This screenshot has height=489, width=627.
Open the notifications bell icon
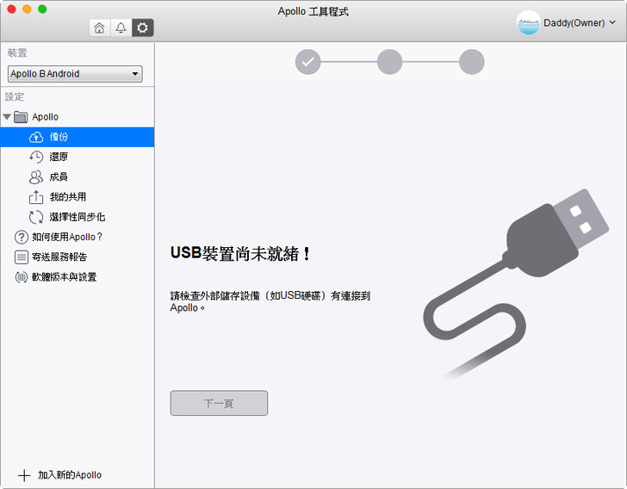click(121, 28)
